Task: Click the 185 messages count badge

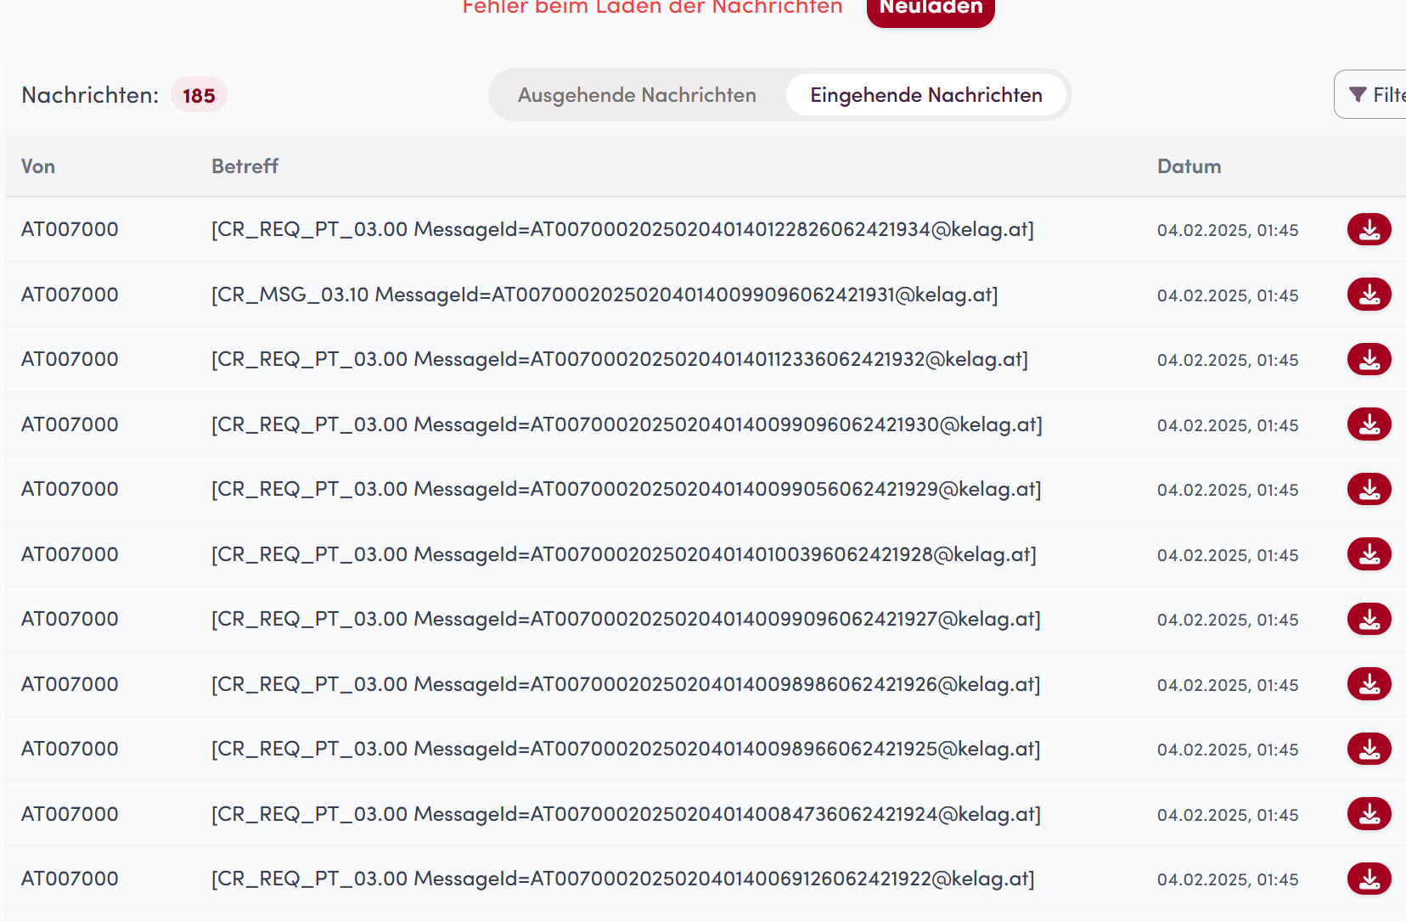Action: 199,95
